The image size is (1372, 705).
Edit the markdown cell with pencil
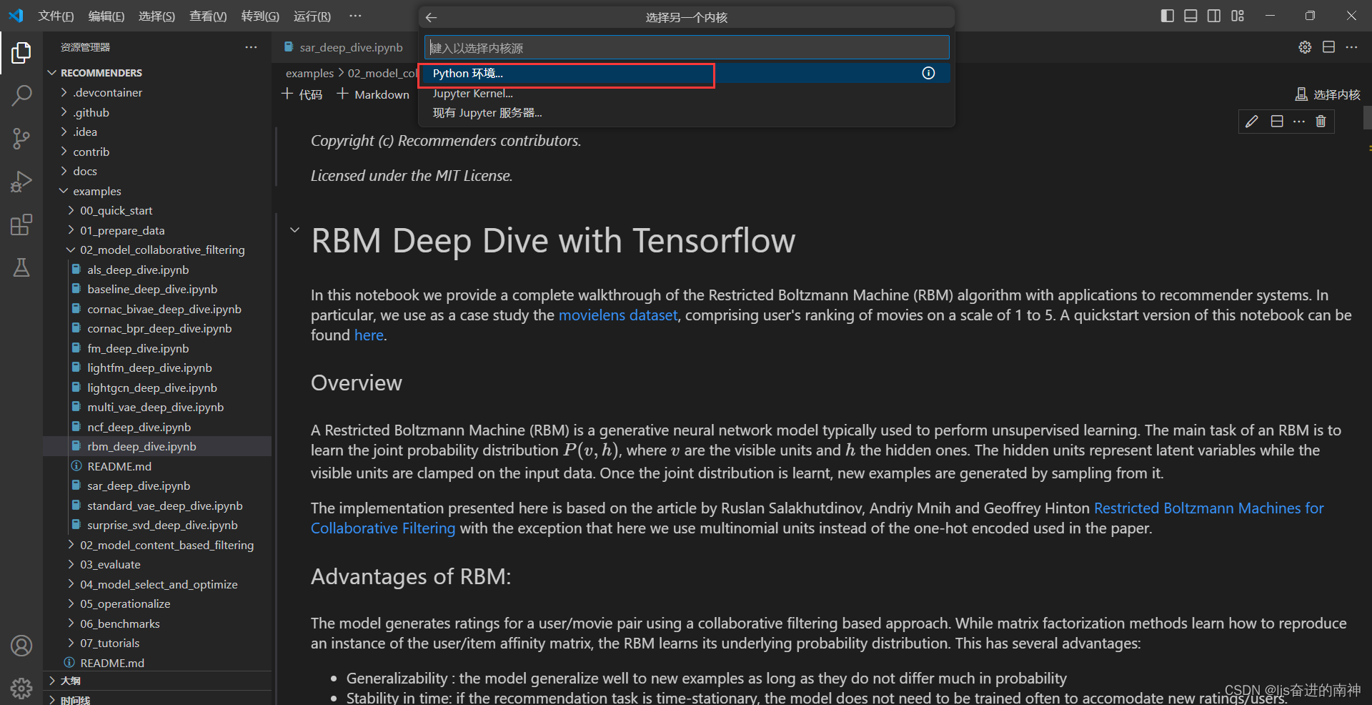1252,122
